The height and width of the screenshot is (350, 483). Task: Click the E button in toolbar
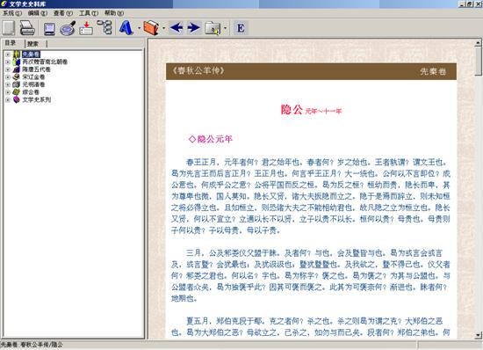coord(241,28)
